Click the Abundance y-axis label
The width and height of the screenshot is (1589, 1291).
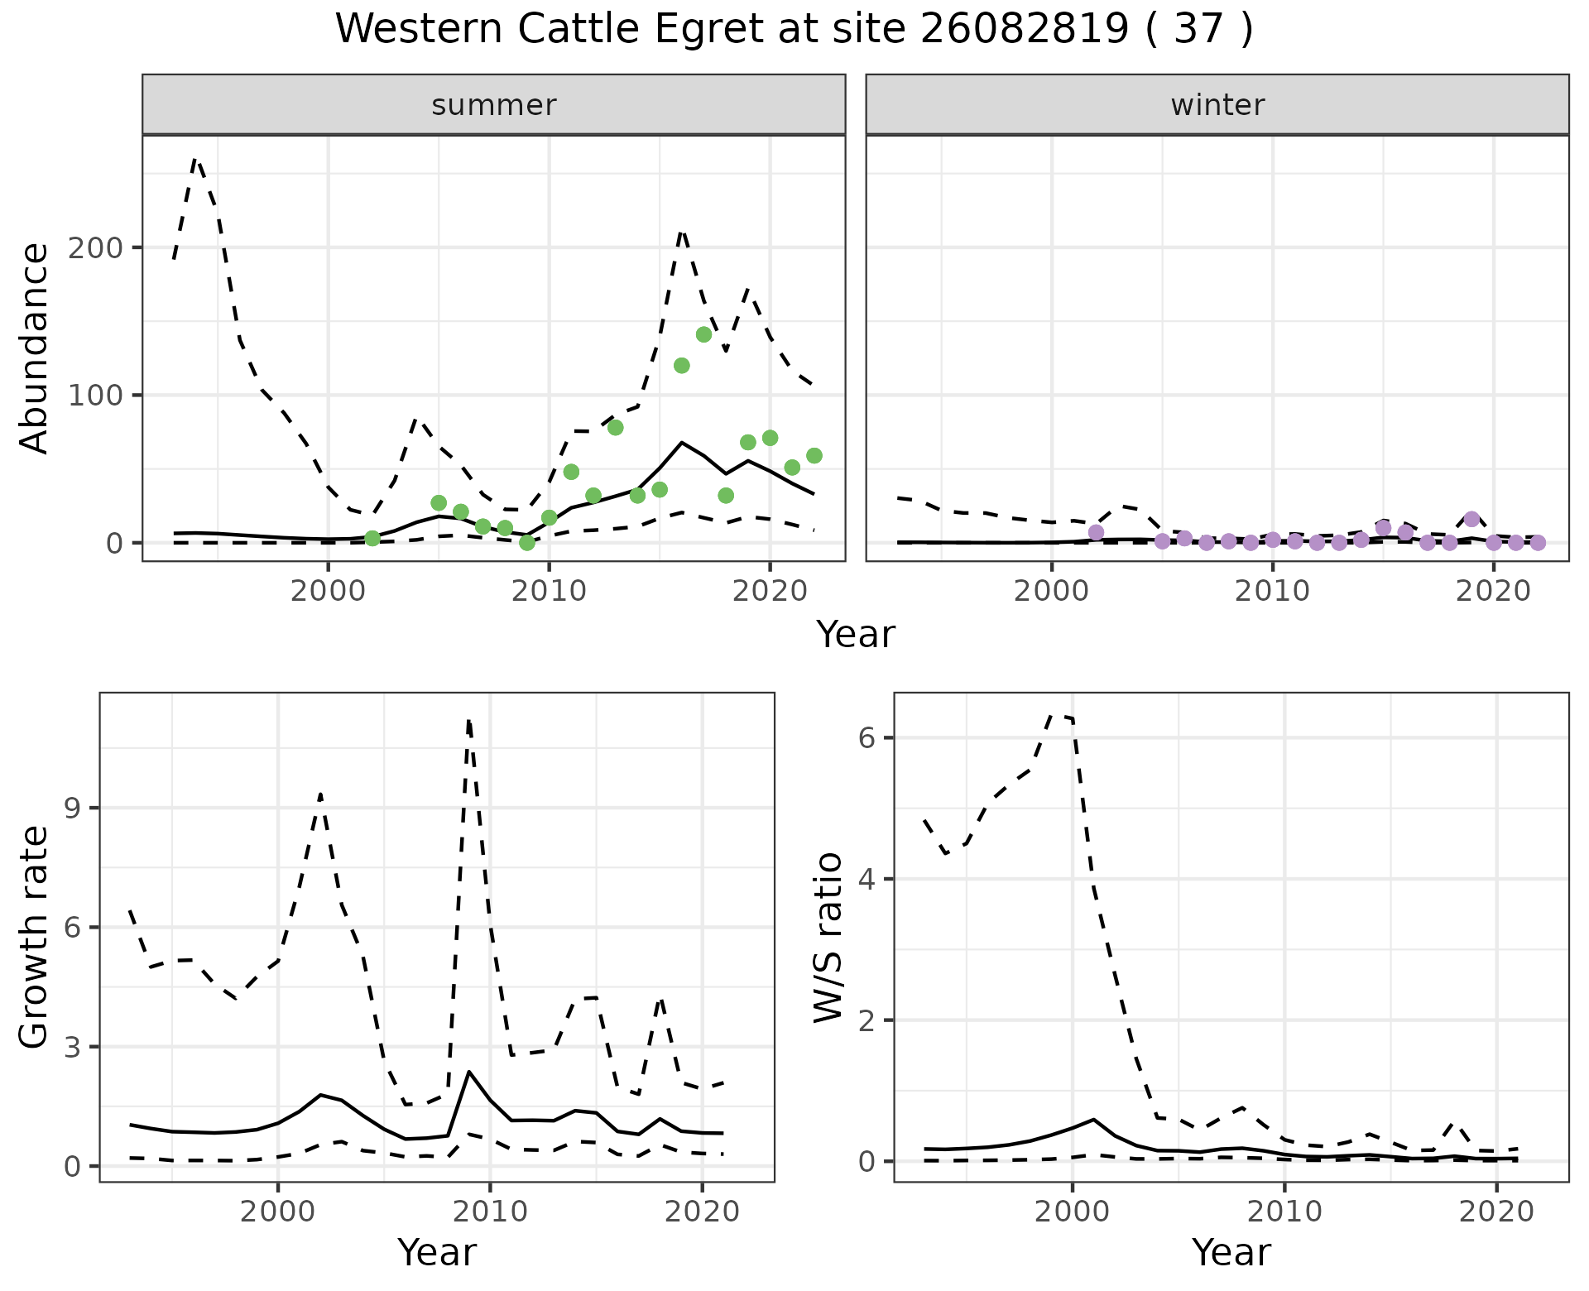coord(35,348)
